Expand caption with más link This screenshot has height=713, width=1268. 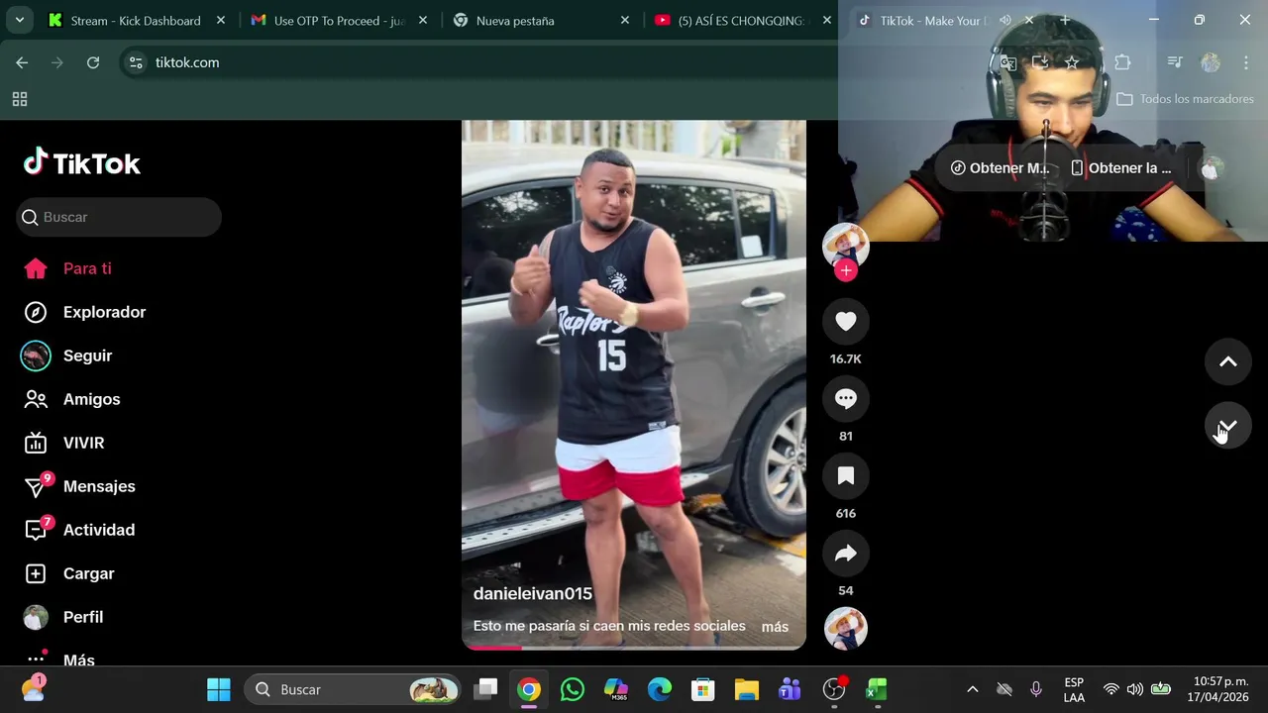coord(775,627)
